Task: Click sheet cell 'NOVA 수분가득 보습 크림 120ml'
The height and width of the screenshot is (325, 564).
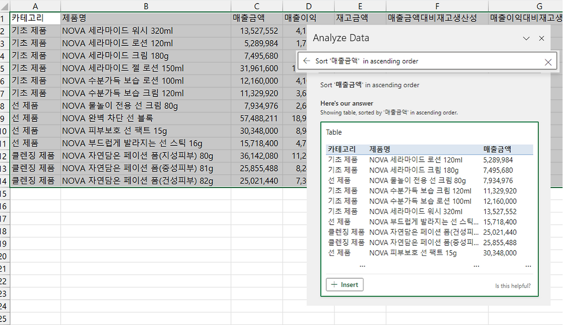Action: pos(146,93)
